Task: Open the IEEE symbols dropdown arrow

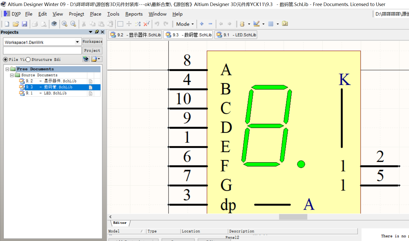Action: click(249, 24)
